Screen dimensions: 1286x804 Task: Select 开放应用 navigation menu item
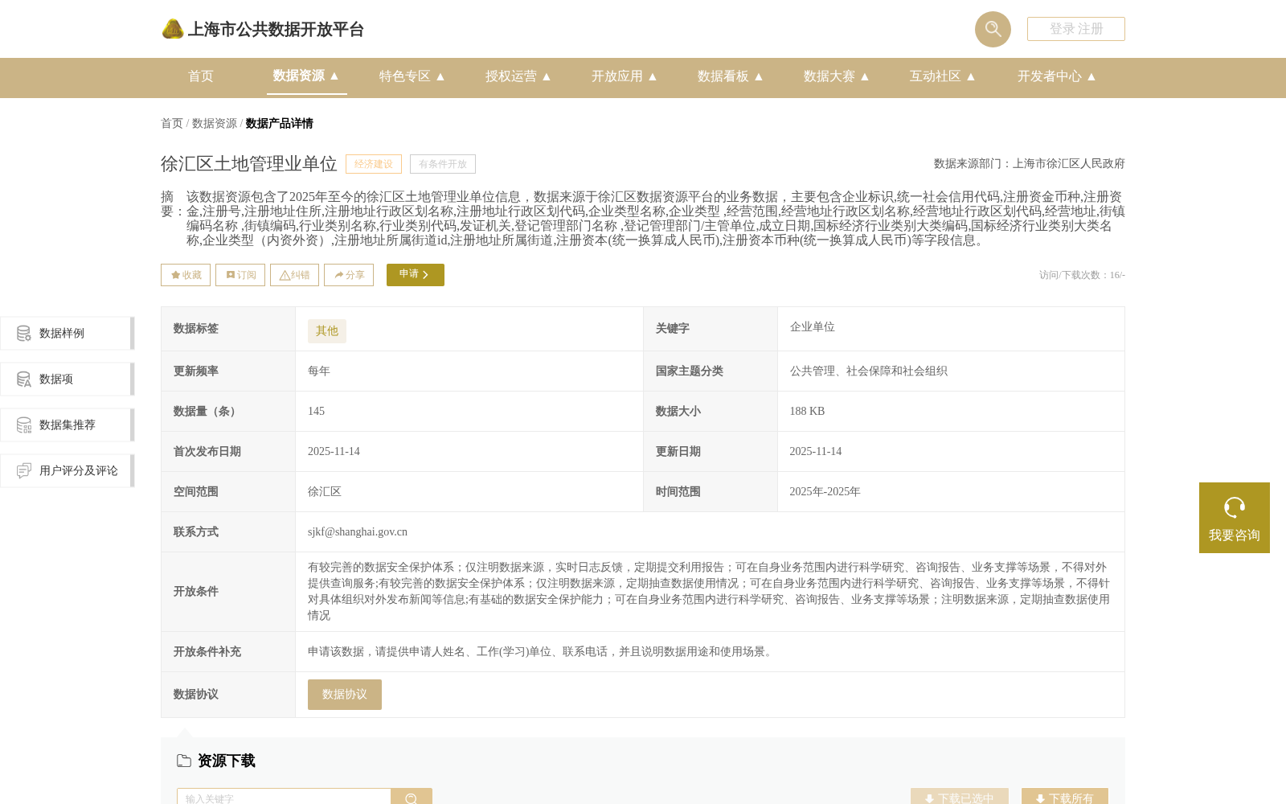coord(617,76)
